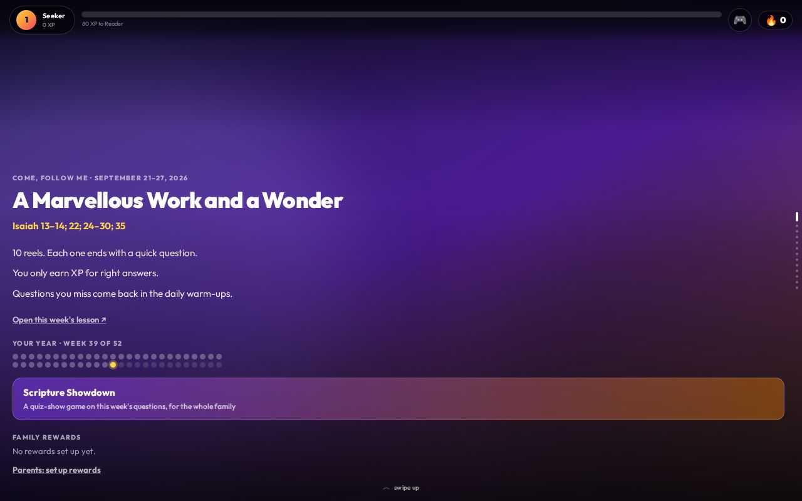This screenshot has width=802, height=501.
Task: Click the 'Isaiah 13–14; 22; 24–30; 35' reference
Action: point(69,226)
